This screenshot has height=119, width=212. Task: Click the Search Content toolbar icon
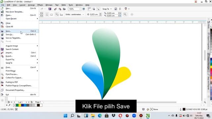50,9
